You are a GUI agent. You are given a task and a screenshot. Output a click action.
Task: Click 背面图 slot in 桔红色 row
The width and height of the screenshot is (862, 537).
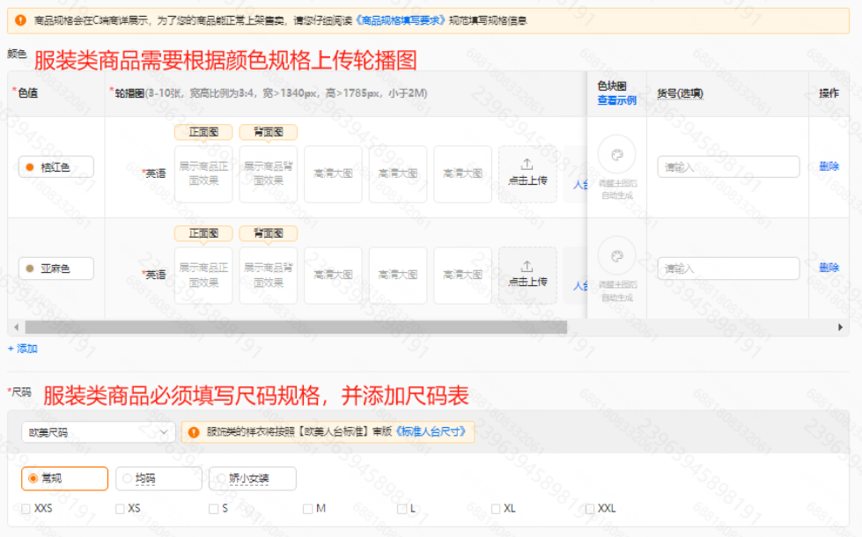(x=269, y=173)
